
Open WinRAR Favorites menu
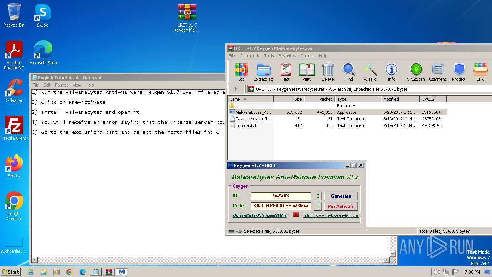coord(287,56)
